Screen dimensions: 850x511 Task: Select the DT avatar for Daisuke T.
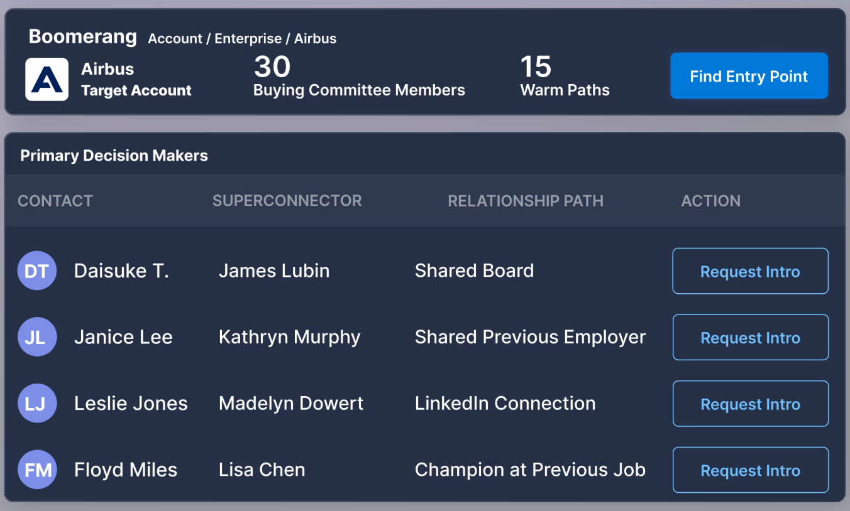(x=37, y=271)
